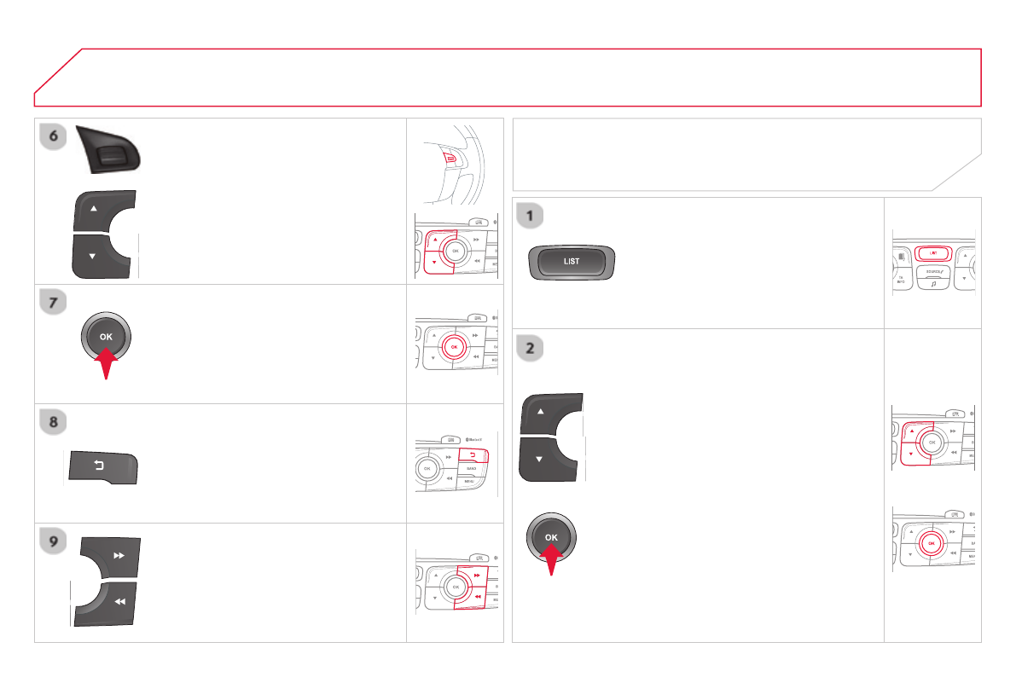Click the highlighted back button in step 8 diagram

(470, 454)
